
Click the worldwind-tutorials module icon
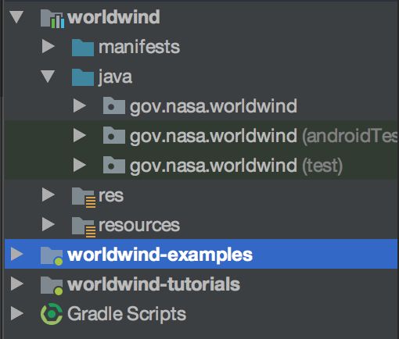52,286
